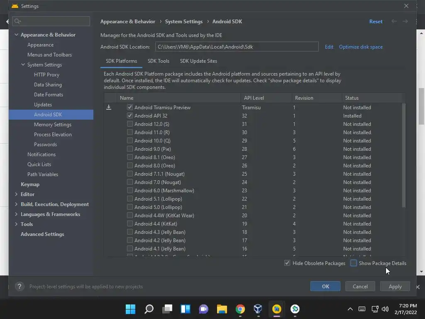Open taskbar search magnifier
The height and width of the screenshot is (319, 425).
[149, 309]
